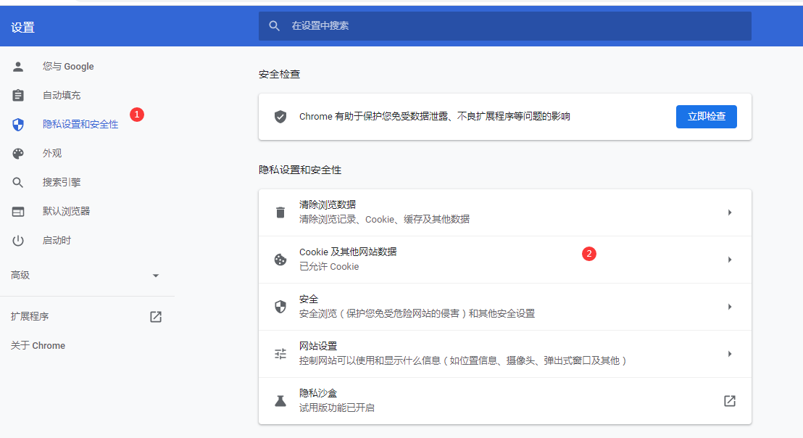Viewport: 803px width, 438px height.
Task: Click the 安全检查 section heading
Action: point(279,74)
